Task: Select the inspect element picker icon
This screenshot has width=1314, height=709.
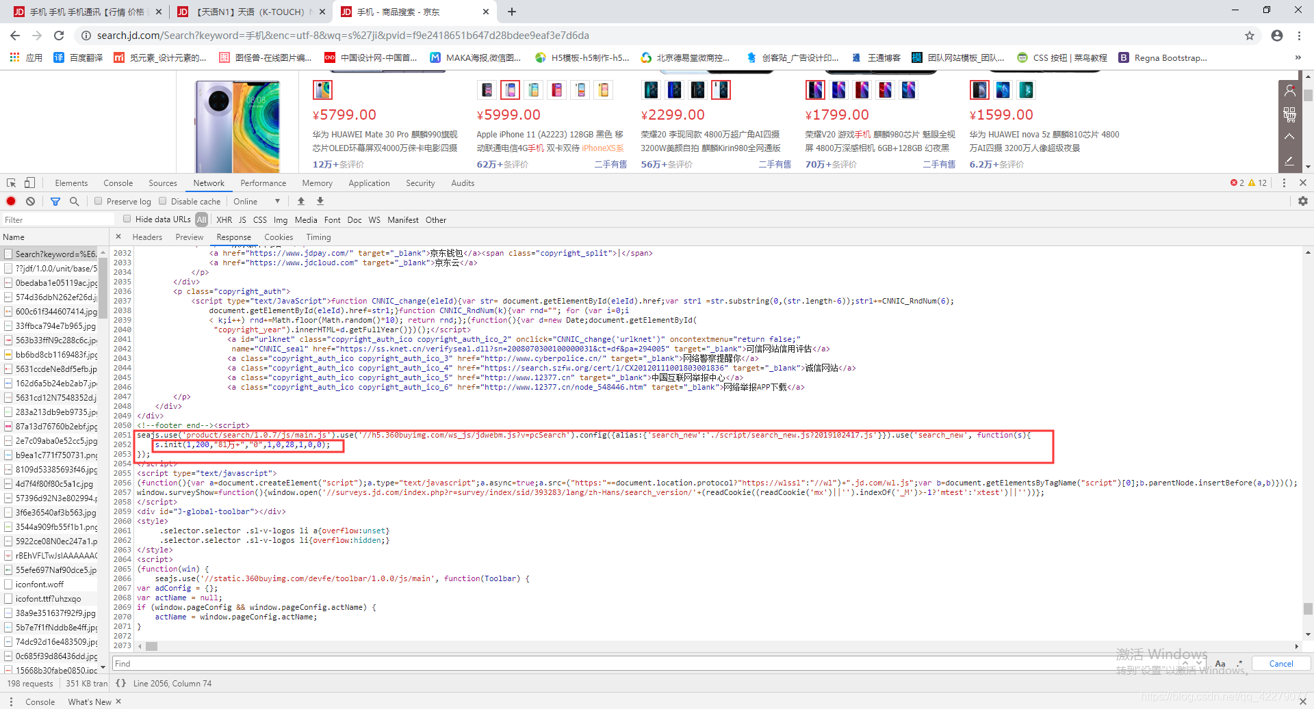Action: point(12,183)
